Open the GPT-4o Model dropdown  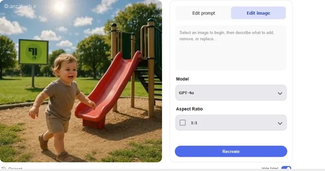click(231, 93)
